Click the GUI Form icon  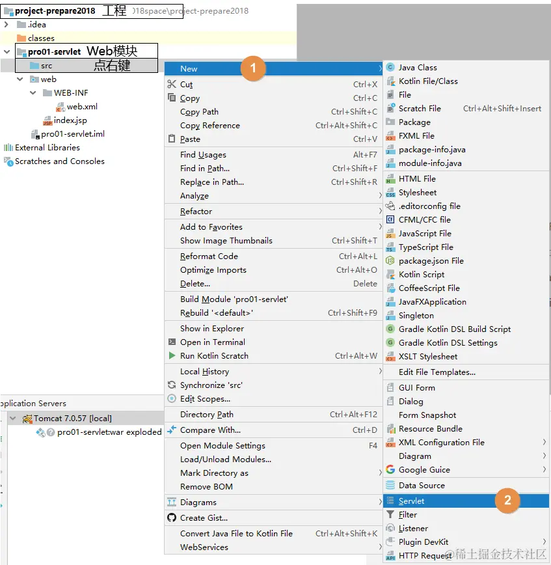point(390,388)
